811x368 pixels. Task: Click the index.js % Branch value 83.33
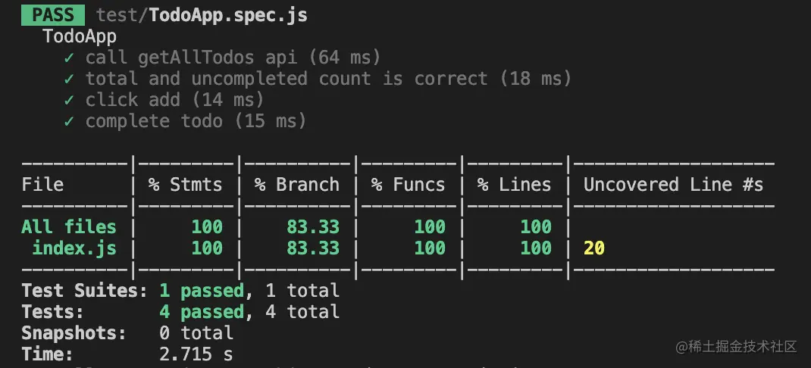pyautogui.click(x=313, y=248)
